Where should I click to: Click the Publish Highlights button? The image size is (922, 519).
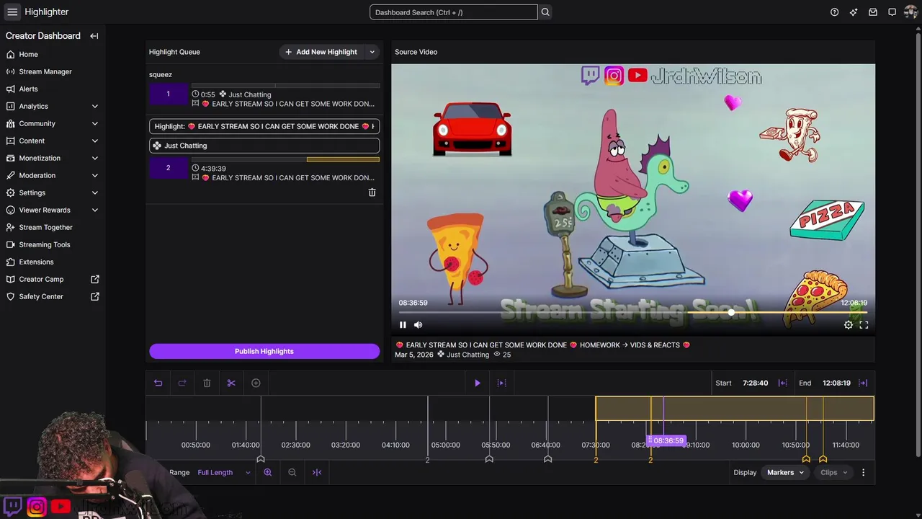pyautogui.click(x=264, y=351)
